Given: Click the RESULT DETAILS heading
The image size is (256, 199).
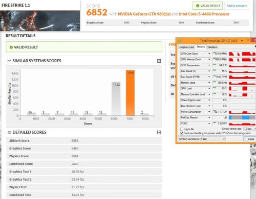Looking at the screenshot, I should point(20,36).
